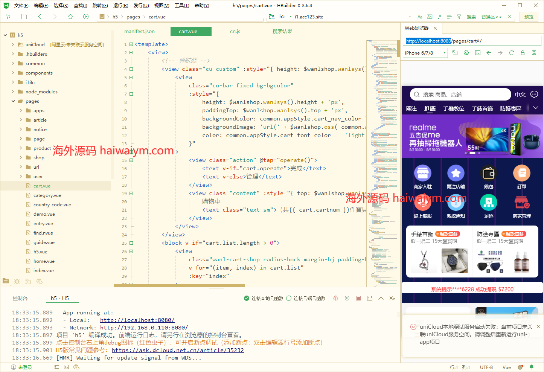Click the red debug bug icon in the console

[335, 298]
